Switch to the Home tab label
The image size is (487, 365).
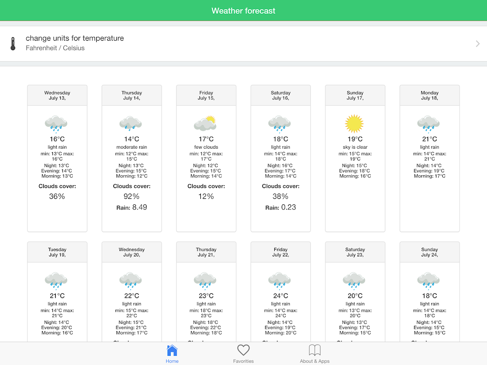(x=172, y=361)
